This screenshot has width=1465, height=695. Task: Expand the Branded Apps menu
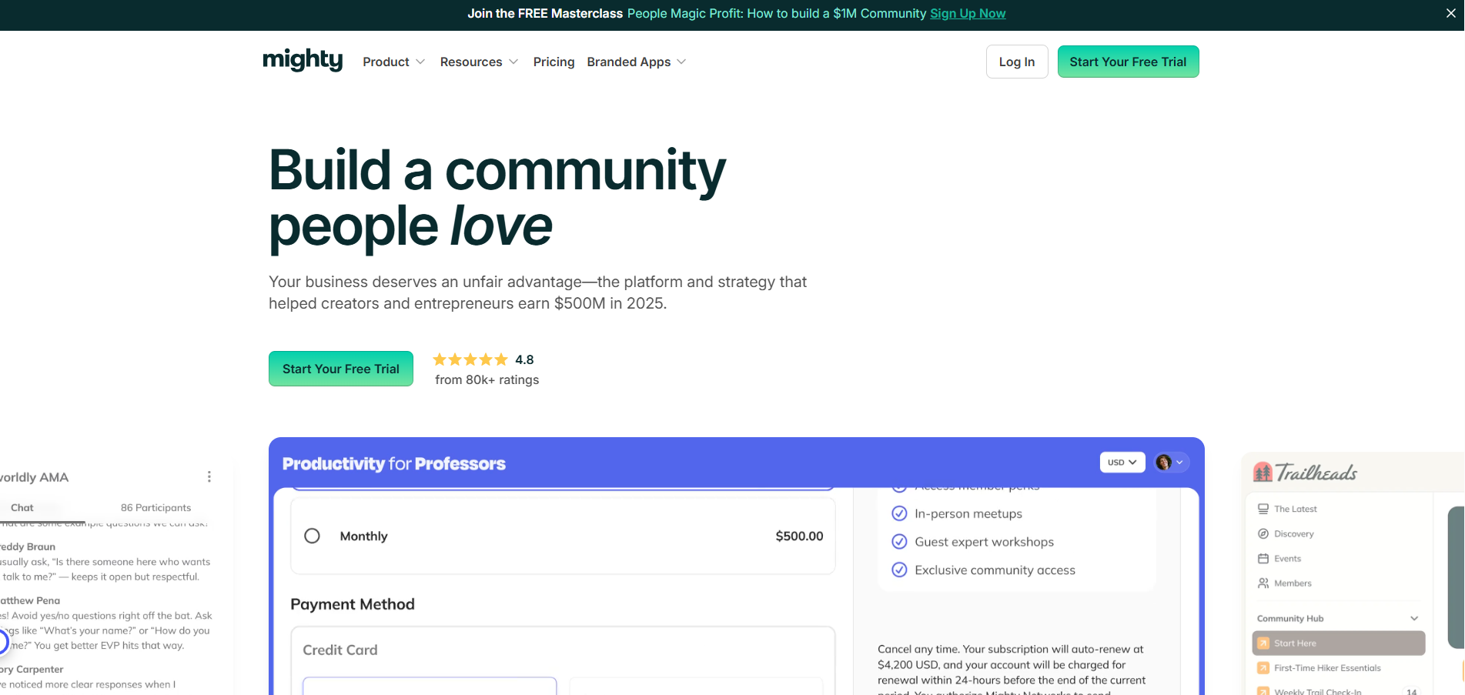(x=636, y=62)
